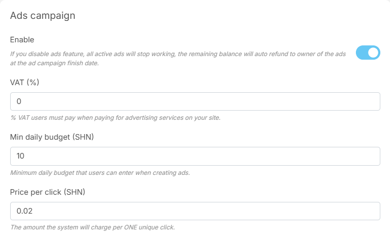The width and height of the screenshot is (390, 234).
Task: Click the "Ads campaign" section heading
Action: 43,16
